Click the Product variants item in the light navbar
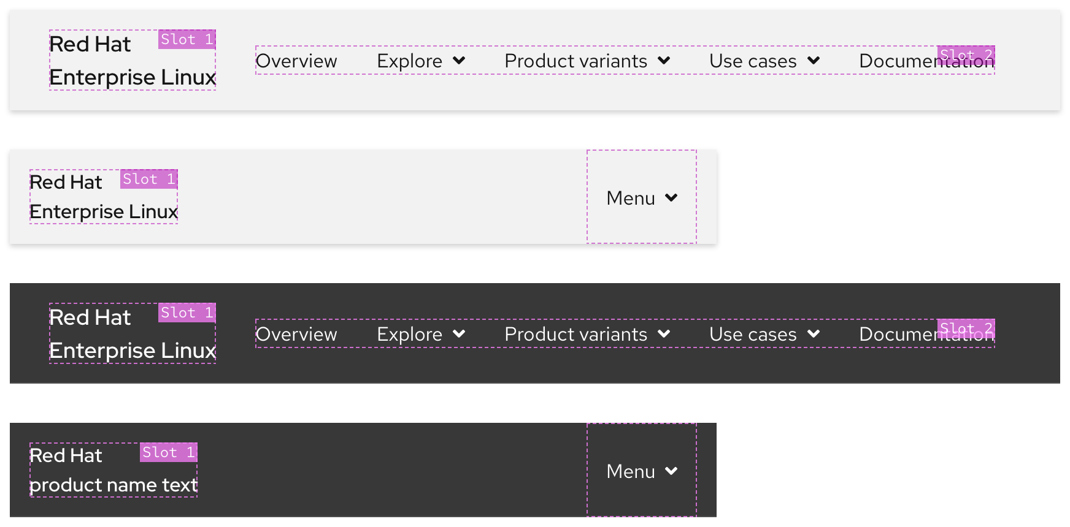The image size is (1070, 527). [575, 61]
